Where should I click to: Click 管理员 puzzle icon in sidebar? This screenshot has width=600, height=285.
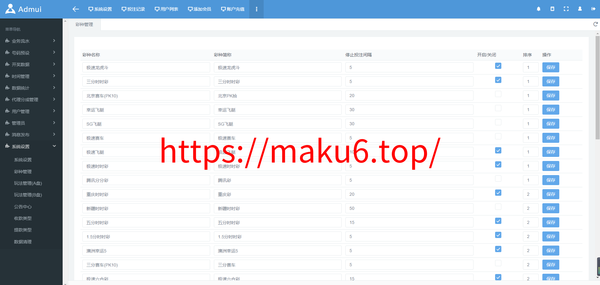point(8,123)
